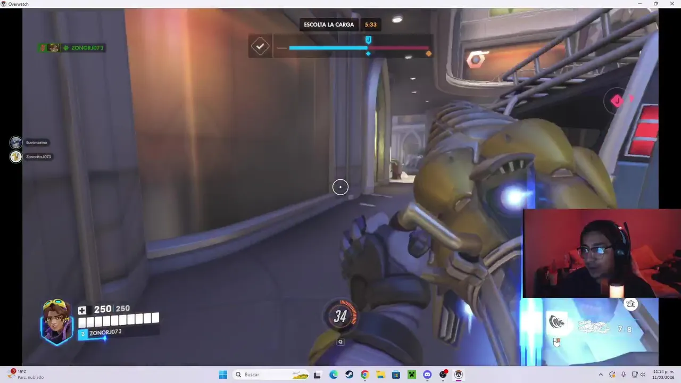Viewport: 681px width, 383px height.
Task: Click the right mouse button prompt icon
Action: coord(557,342)
